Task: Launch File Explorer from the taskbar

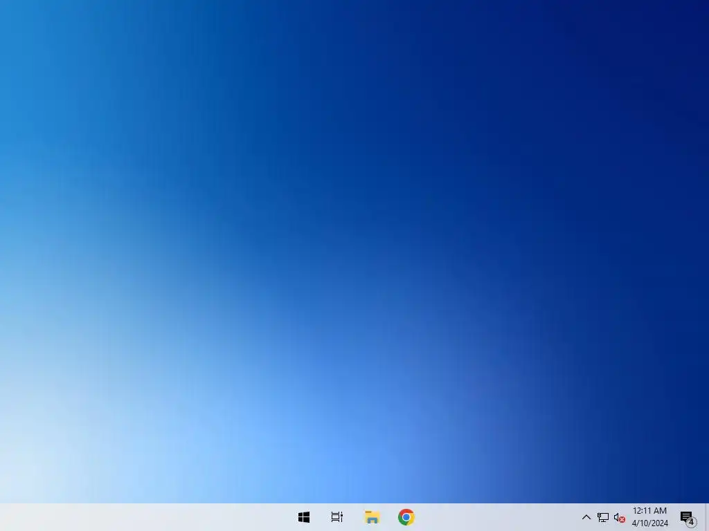Action: (372, 517)
